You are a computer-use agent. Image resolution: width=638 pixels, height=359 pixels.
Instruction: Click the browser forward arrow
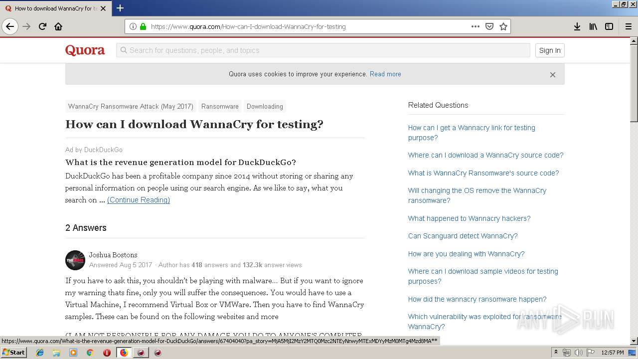click(x=26, y=26)
